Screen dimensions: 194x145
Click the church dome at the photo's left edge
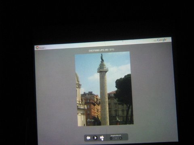77,77
